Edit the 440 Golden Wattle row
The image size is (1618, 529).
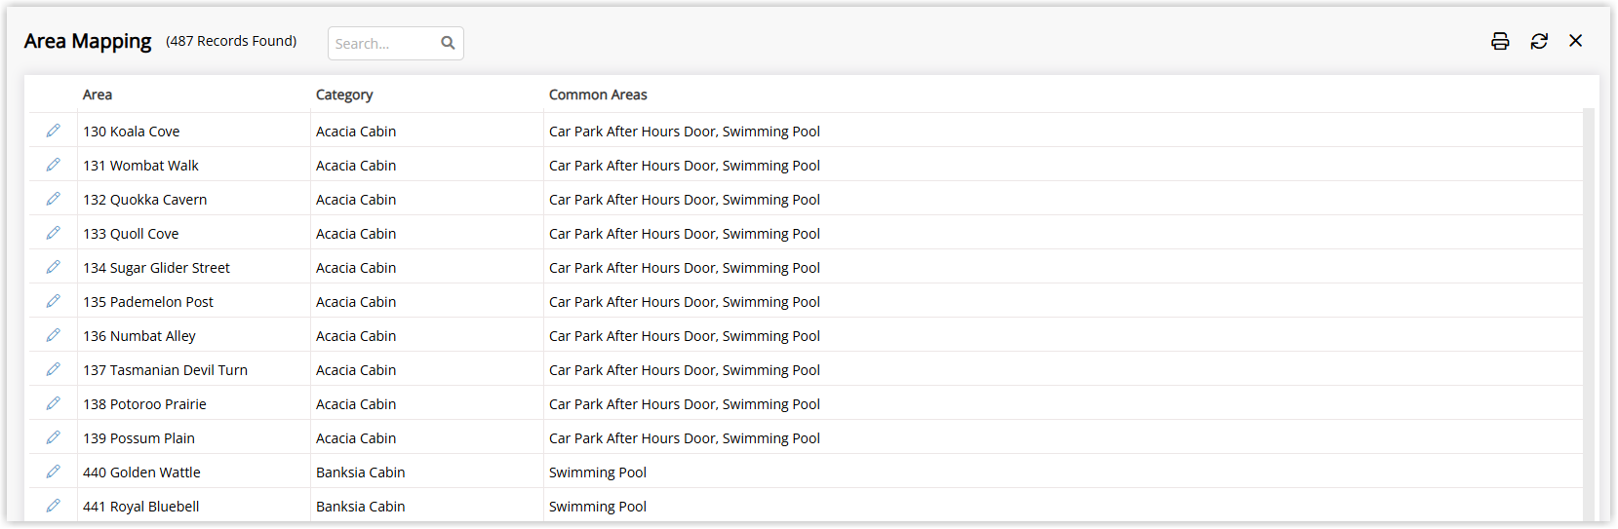[54, 472]
